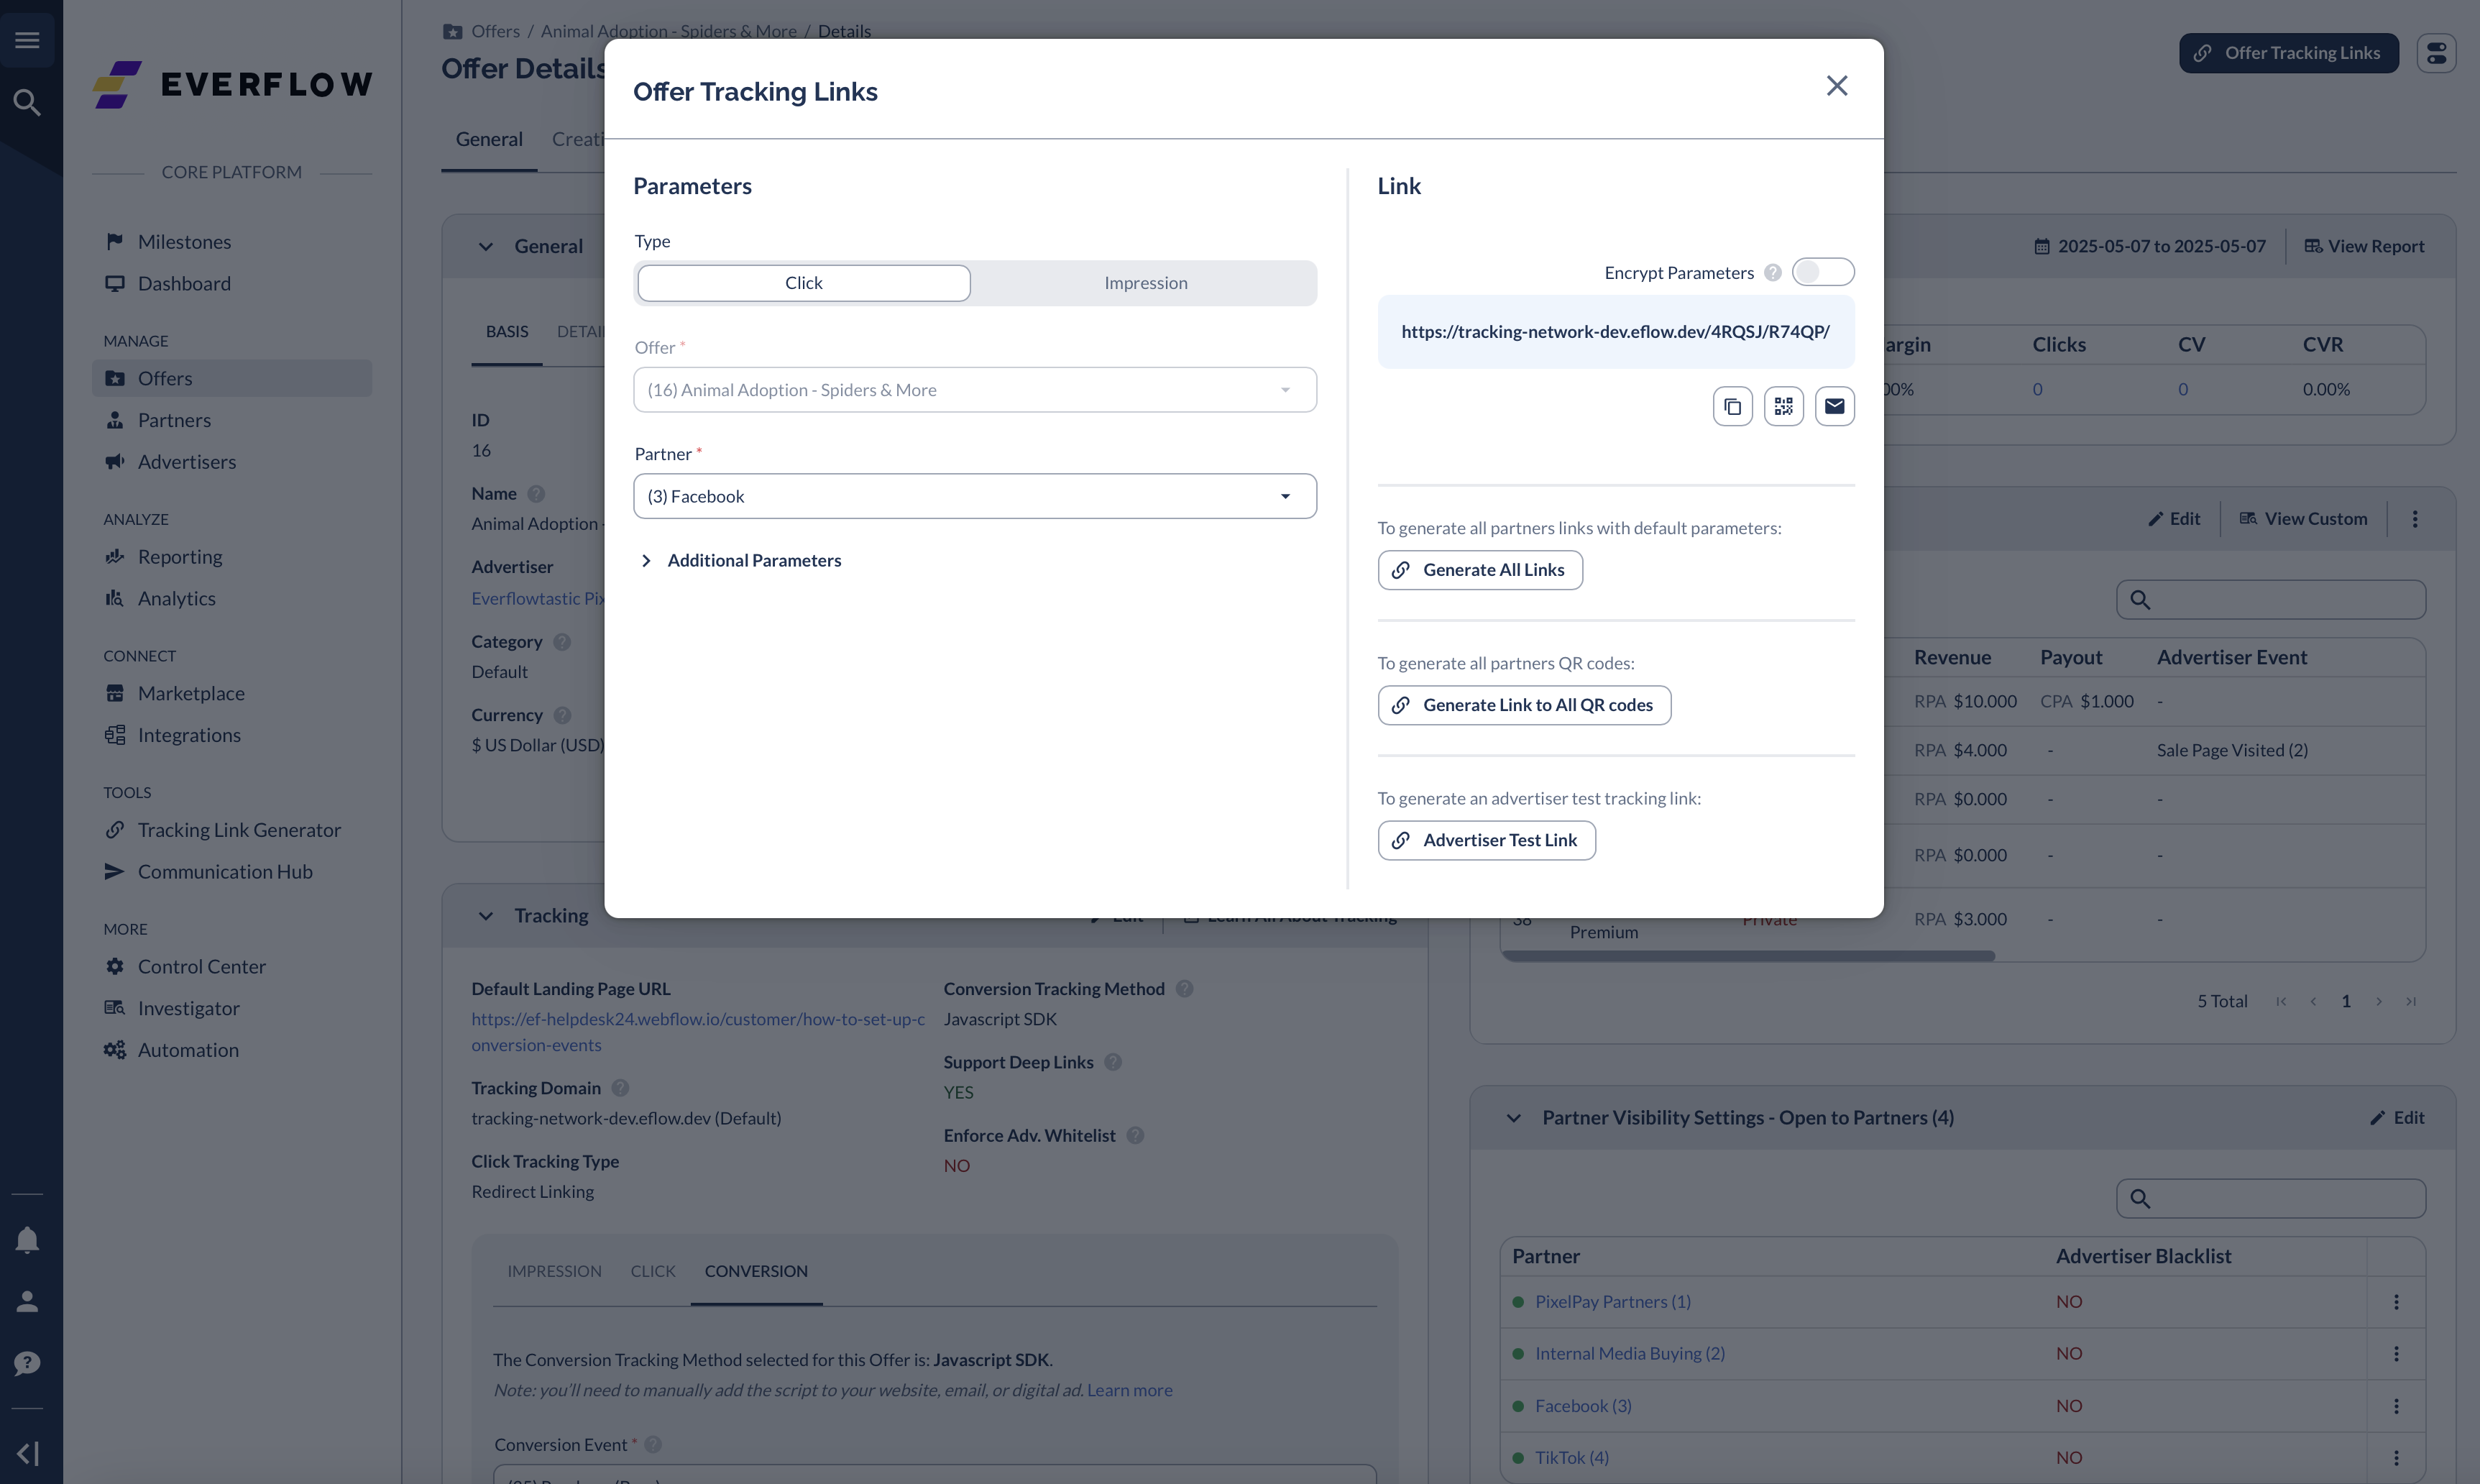The height and width of the screenshot is (1484, 2480).
Task: Click the Encrypt Parameters help icon
Action: tap(1772, 273)
